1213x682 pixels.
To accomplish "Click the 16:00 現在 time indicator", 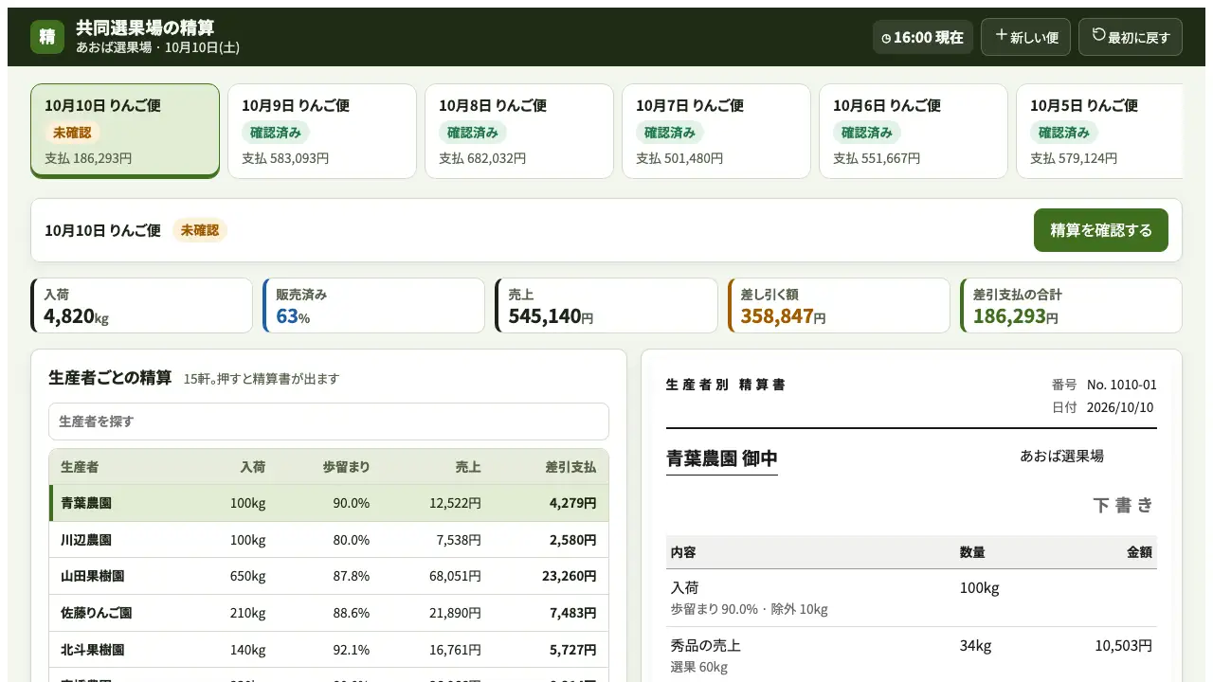I will coord(923,37).
